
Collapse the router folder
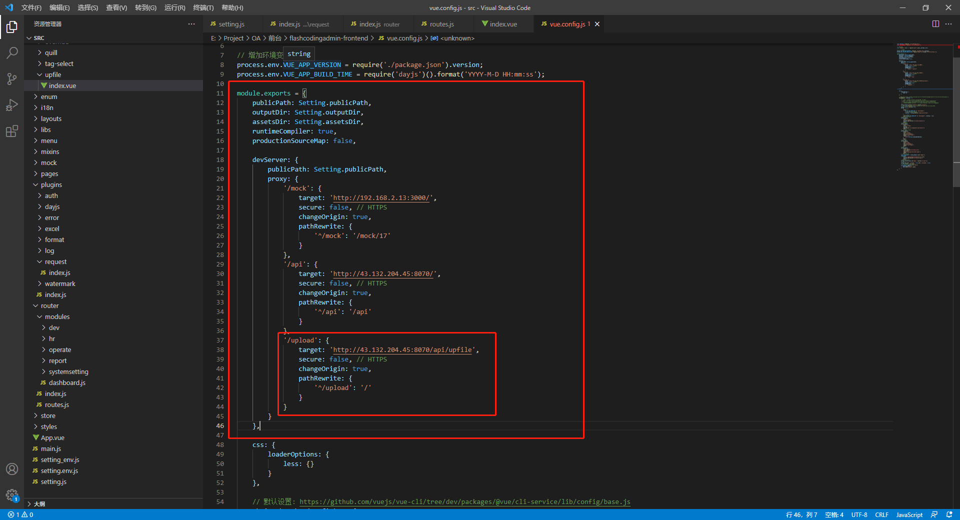pos(113,305)
